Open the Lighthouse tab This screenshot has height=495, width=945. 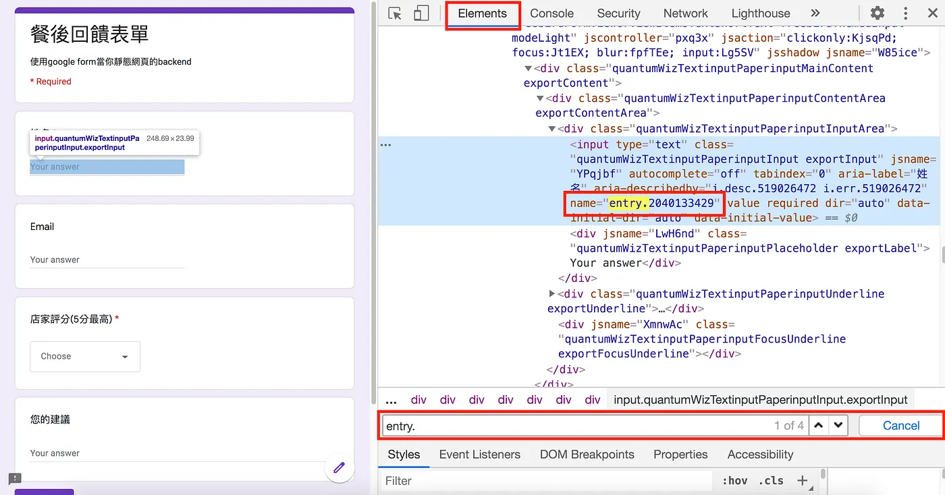(761, 13)
